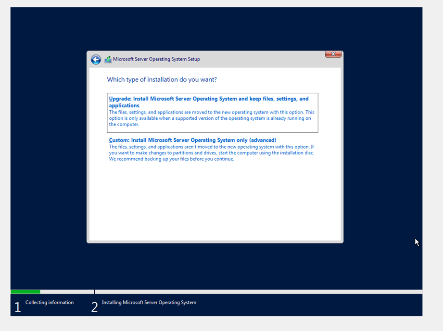Click the green progress bar segment
The image size is (443, 331).
pyautogui.click(x=25, y=291)
